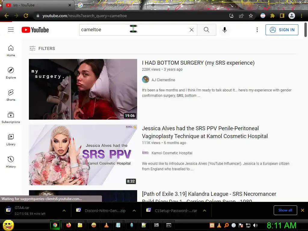Open the Chrome profile avatar
Image resolution: width=308 pixels, height=231 pixels.
(292, 16)
